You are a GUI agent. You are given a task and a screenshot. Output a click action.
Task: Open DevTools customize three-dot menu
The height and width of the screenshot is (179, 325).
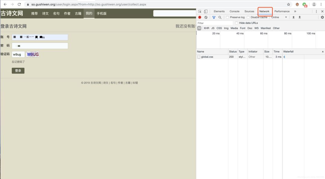coord(316,11)
